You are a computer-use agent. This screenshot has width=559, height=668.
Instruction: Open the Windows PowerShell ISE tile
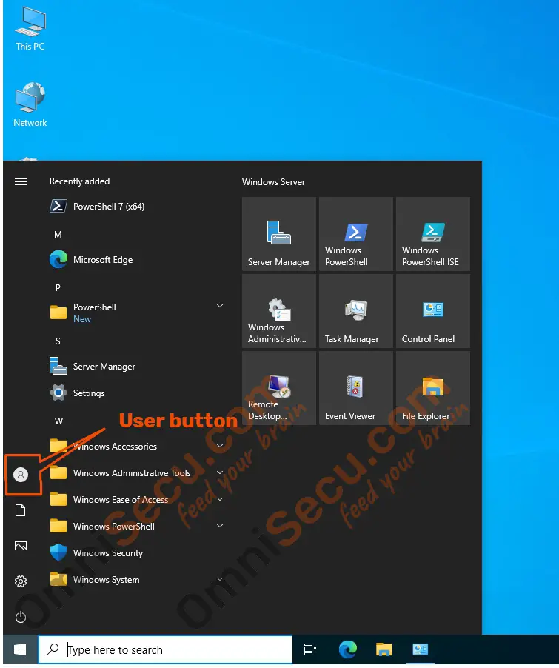coord(433,234)
